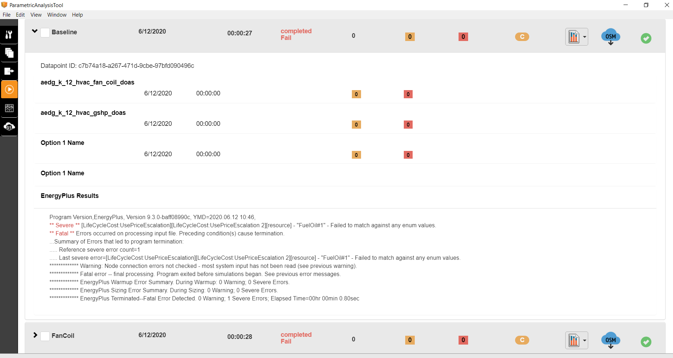The image size is (673, 358).
Task: Open the Measures tab in the left sidebar
Action: (x=9, y=34)
